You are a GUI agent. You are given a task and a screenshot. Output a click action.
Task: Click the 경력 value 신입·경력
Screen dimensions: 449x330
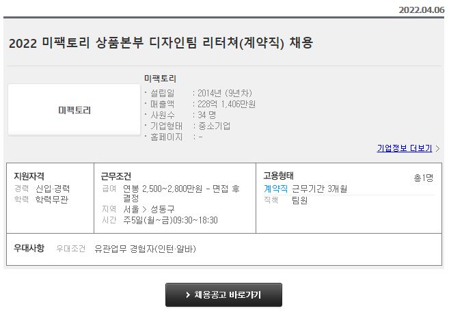[53, 189]
